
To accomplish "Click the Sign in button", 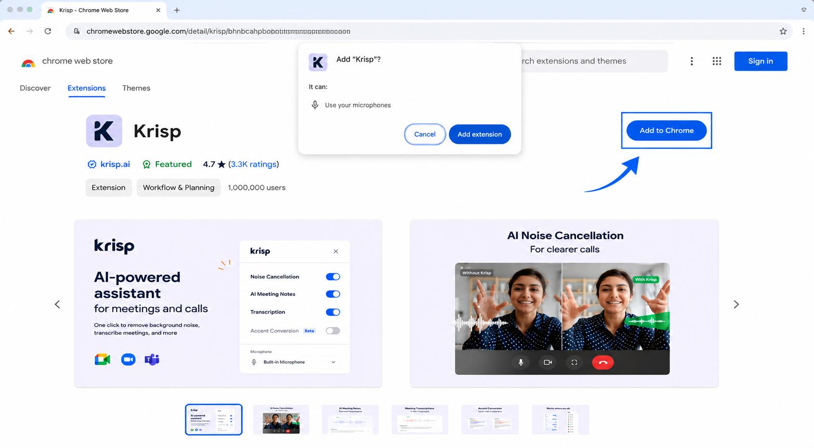I will pos(761,61).
